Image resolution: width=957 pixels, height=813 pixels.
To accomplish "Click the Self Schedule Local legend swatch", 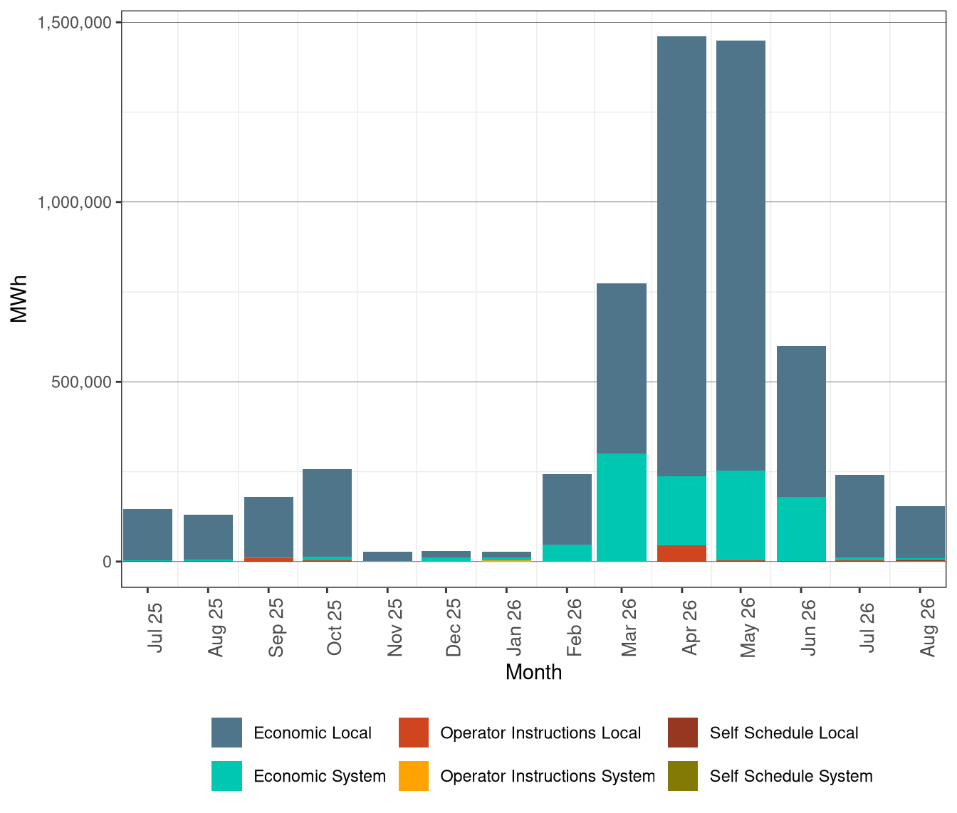I will 683,733.
